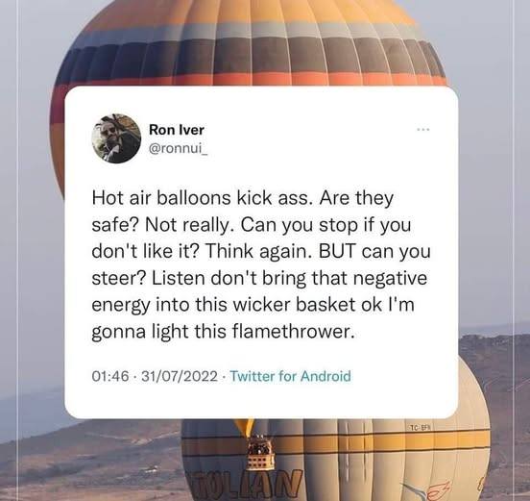Open the Ron Iver display name
Screen dimensions: 530x501
point(177,130)
